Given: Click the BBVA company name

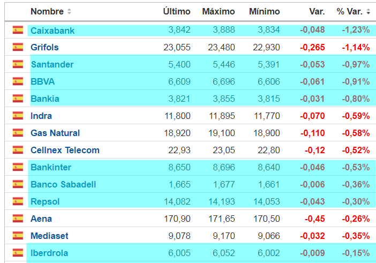Looking at the screenshot, I should [43, 81].
